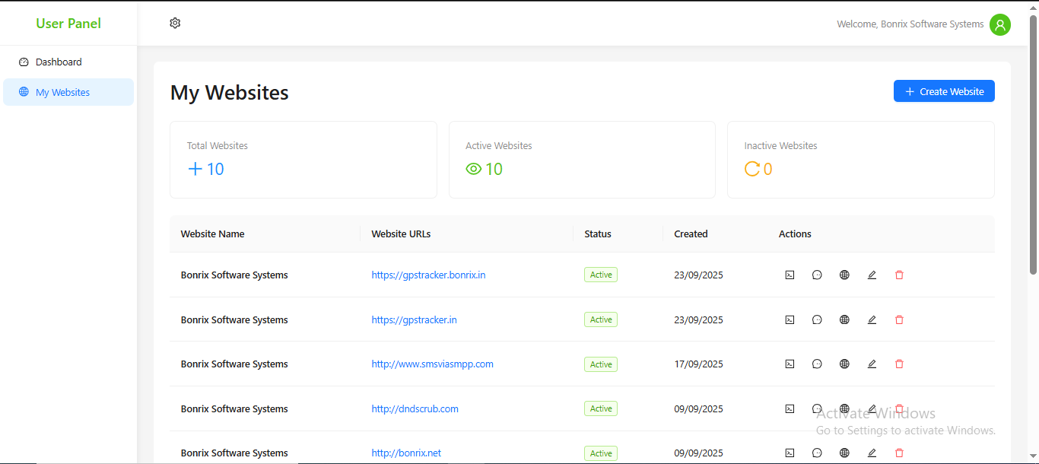1039x464 pixels.
Task: Open Settings using the gear icon
Action: [x=175, y=23]
